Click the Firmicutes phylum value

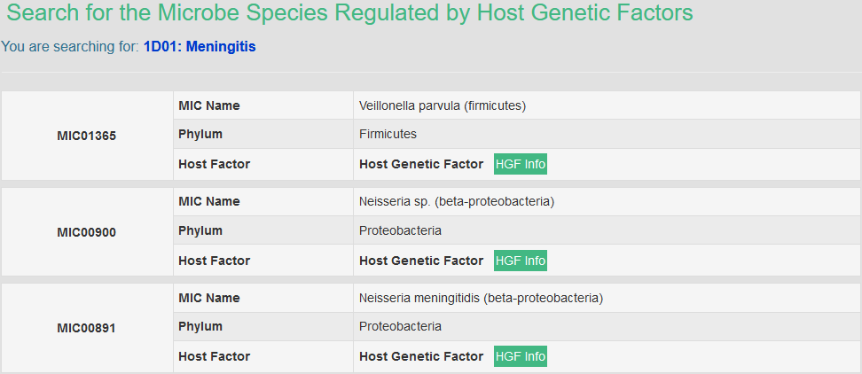388,134
